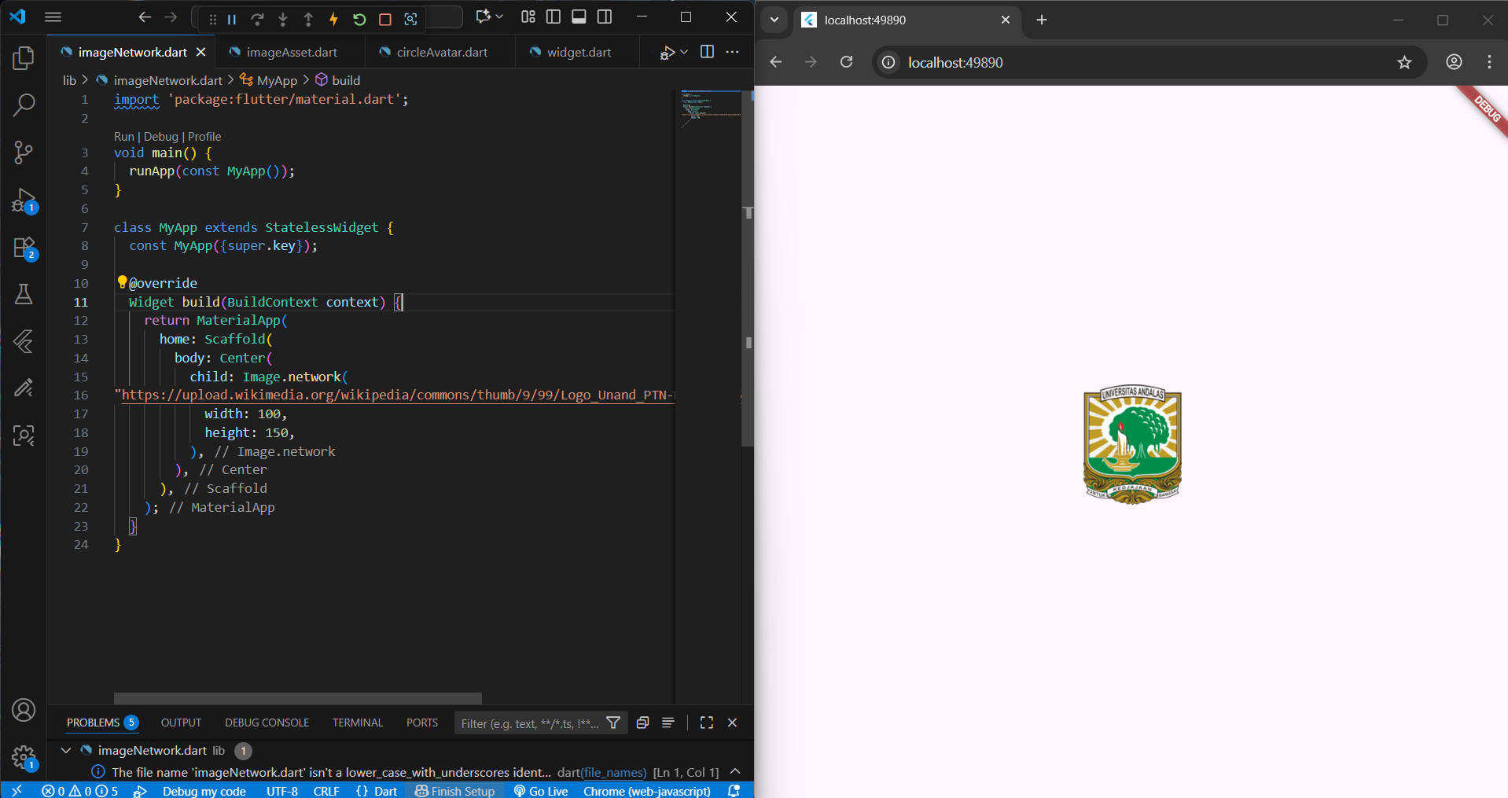Switch to the DEBUG CONSOLE tab
Viewport: 1508px width, 798px height.
coord(267,723)
